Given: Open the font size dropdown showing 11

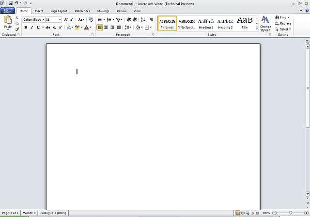Looking at the screenshot, I should (x=60, y=19).
